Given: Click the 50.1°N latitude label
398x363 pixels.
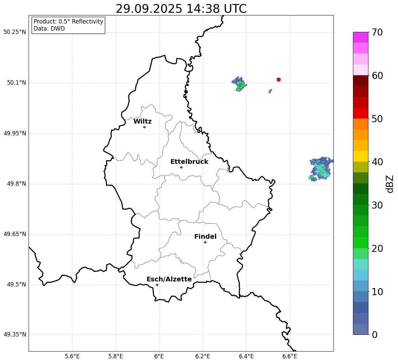Looking at the screenshot, I should [x=16, y=83].
